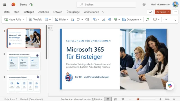Open the settings gear
Viewport: 180px width, 101px height.
tap(144, 4)
